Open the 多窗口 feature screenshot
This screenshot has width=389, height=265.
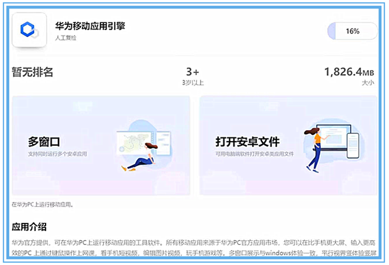[101, 145]
